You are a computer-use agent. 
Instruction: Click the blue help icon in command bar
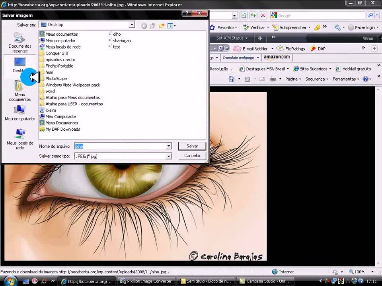click(x=365, y=79)
